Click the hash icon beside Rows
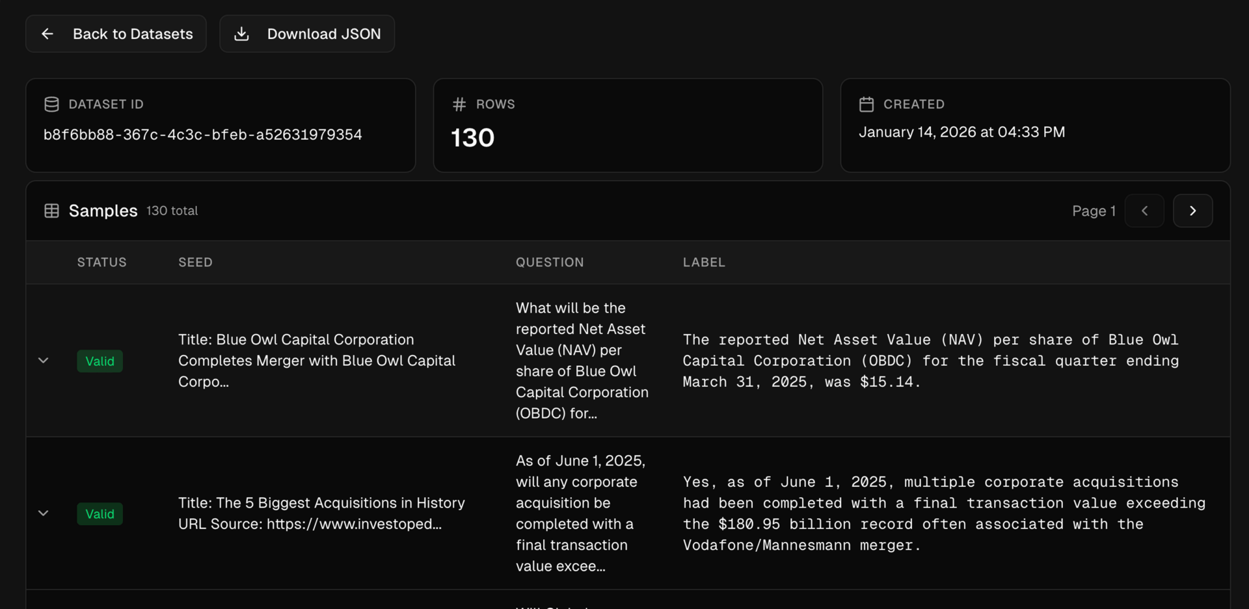The height and width of the screenshot is (609, 1249). (459, 104)
